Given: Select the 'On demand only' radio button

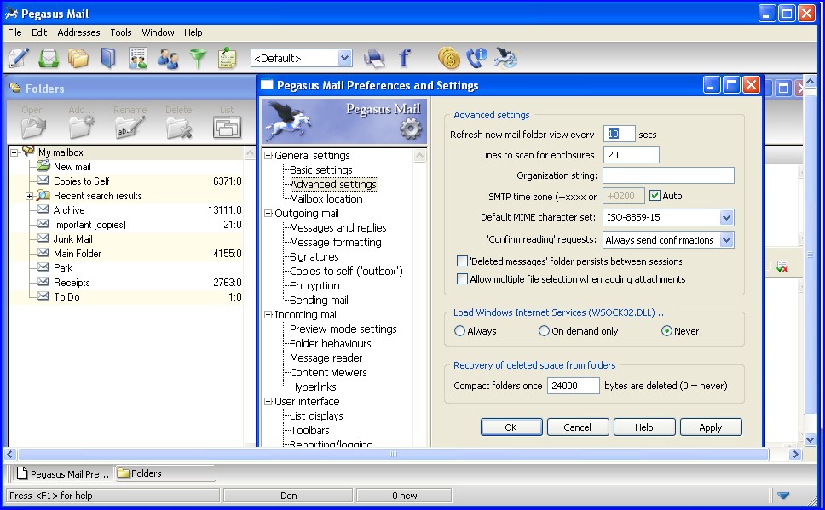Looking at the screenshot, I should [x=545, y=331].
